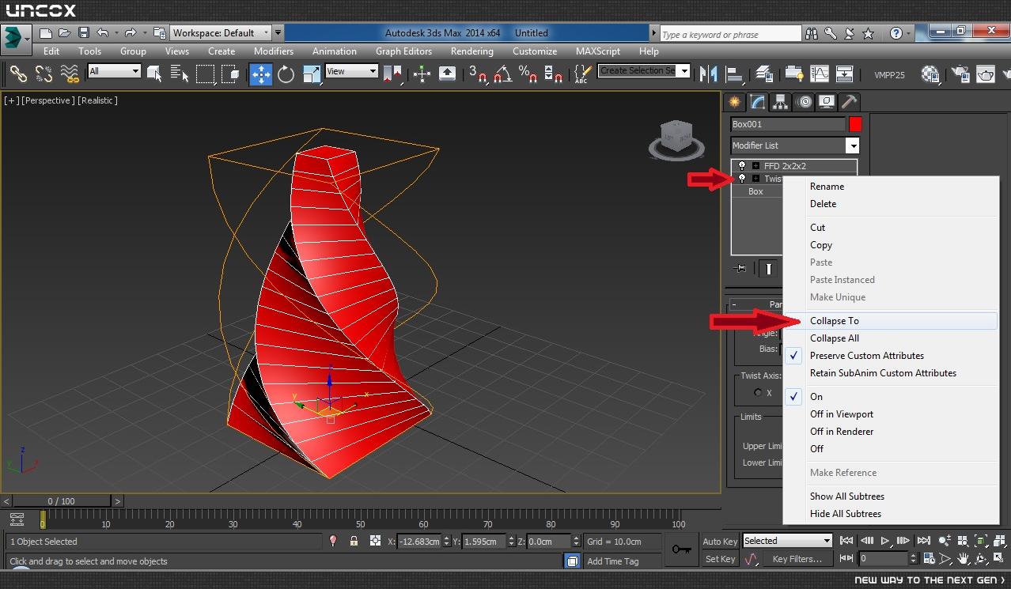Open the View reference coordinate dropdown
This screenshot has height=589, width=1011.
tap(351, 71)
